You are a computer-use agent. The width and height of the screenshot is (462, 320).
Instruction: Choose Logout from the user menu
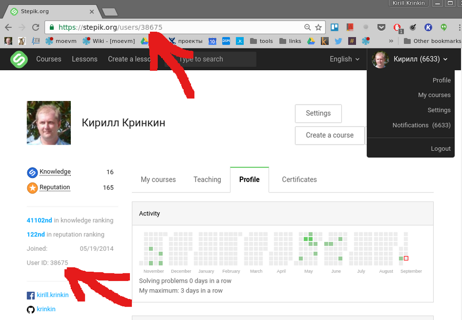[x=440, y=149]
